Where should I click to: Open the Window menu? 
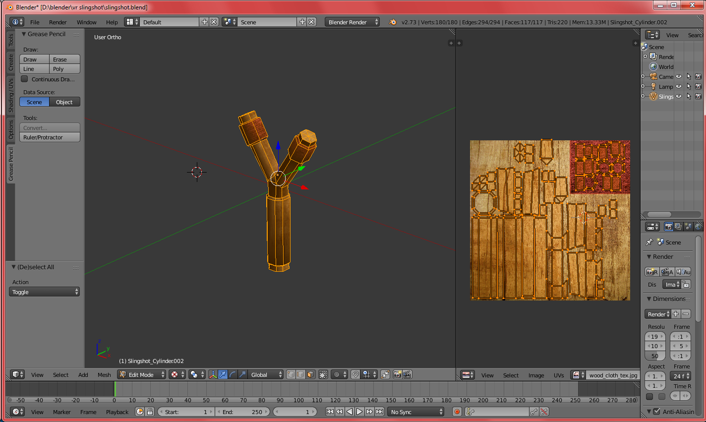pyautogui.click(x=87, y=22)
